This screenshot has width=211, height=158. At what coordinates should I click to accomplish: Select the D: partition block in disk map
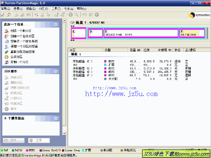click(96, 33)
